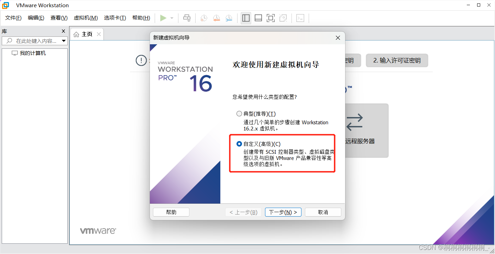
Task: Toggle the library sidebar view icon
Action: pos(246,18)
